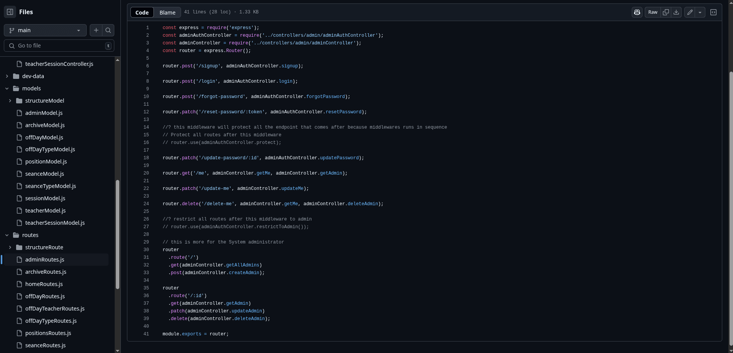The width and height of the screenshot is (733, 353).
Task: Open offDayTypeRoutes.js in file tree
Action: (51, 321)
